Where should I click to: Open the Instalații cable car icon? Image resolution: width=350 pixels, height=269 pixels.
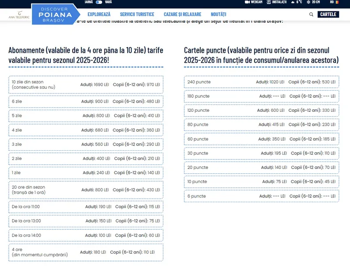(268, 2)
